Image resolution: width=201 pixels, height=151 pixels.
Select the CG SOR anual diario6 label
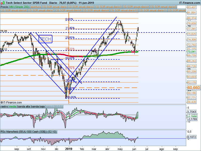point(14,10)
